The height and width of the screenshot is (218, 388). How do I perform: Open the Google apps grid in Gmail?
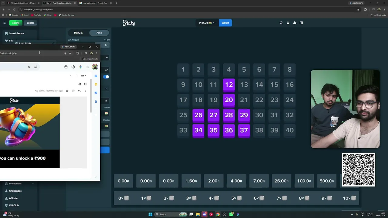[88, 67]
